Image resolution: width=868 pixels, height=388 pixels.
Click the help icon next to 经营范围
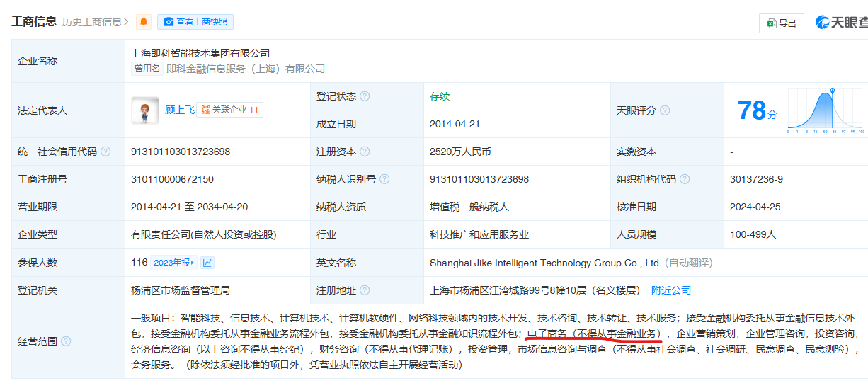pyautogui.click(x=66, y=341)
